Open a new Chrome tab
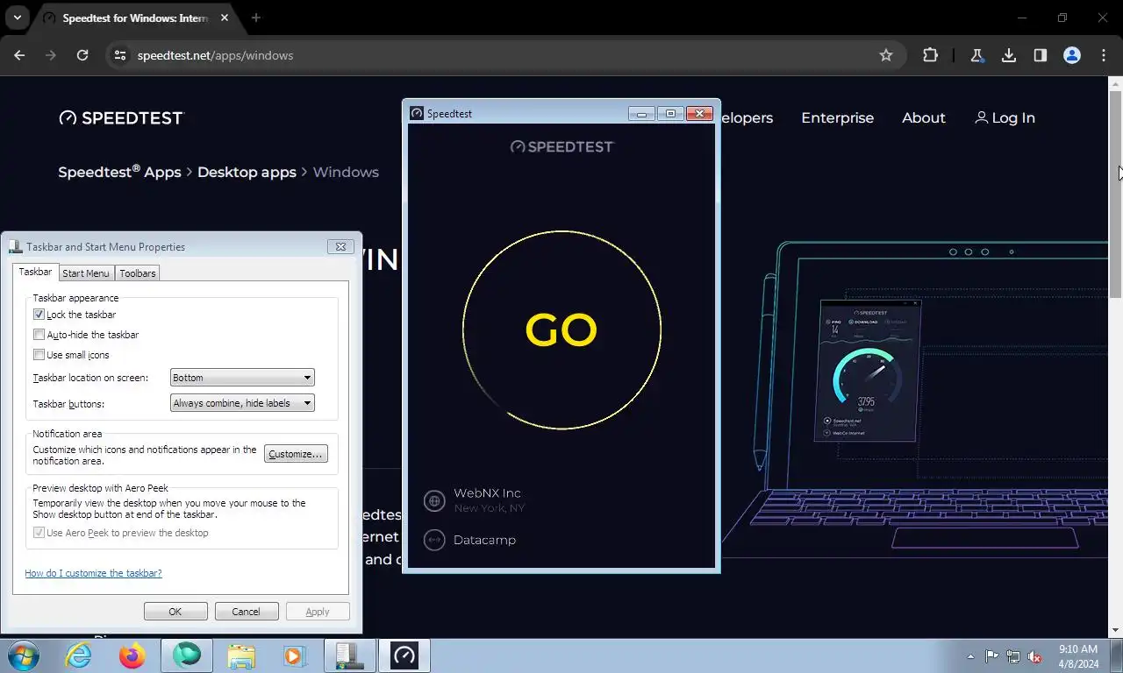The height and width of the screenshot is (673, 1123). (256, 18)
